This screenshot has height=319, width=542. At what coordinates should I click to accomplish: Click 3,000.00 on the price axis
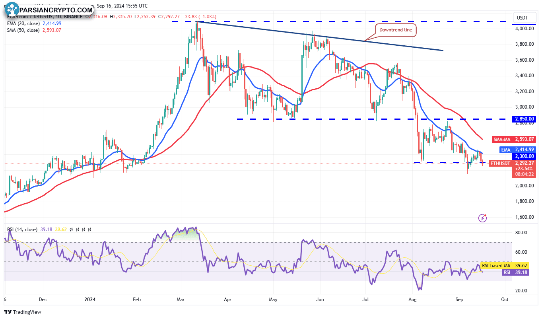(525, 107)
